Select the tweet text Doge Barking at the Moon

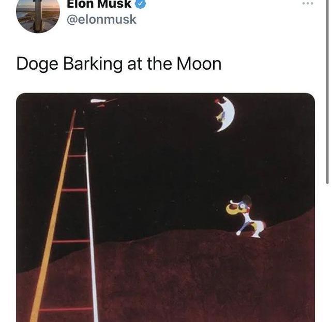[119, 64]
